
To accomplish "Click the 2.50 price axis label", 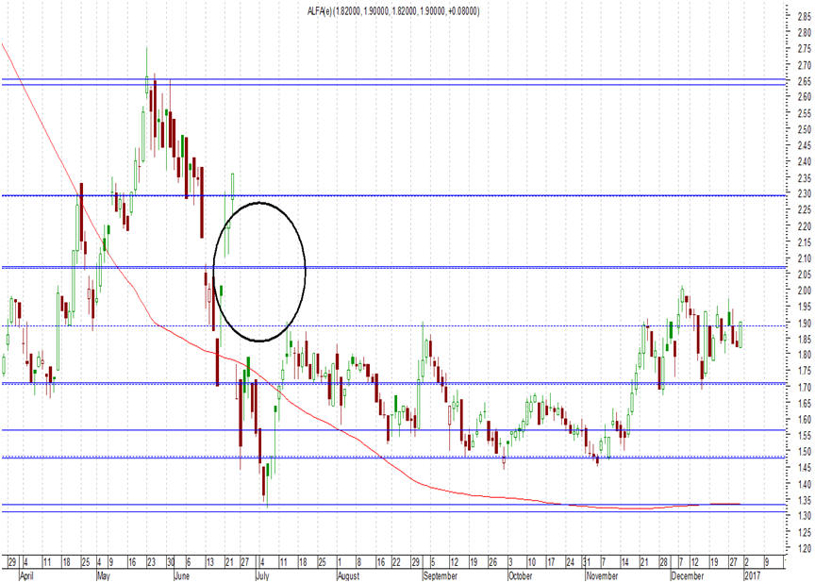I will (804, 129).
